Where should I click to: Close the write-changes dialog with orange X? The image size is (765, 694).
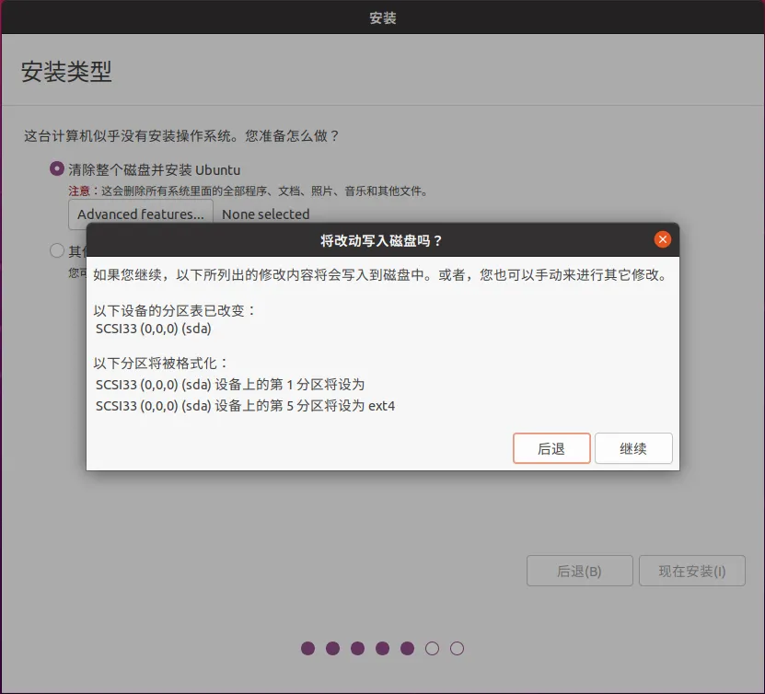[x=662, y=239]
